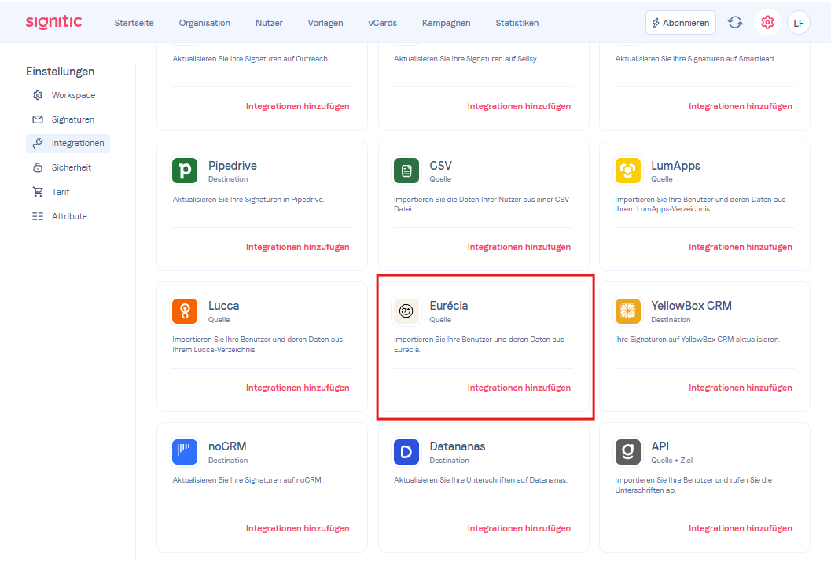Click the LumApps logo icon
Screen dimensions: 831x562
tap(627, 171)
